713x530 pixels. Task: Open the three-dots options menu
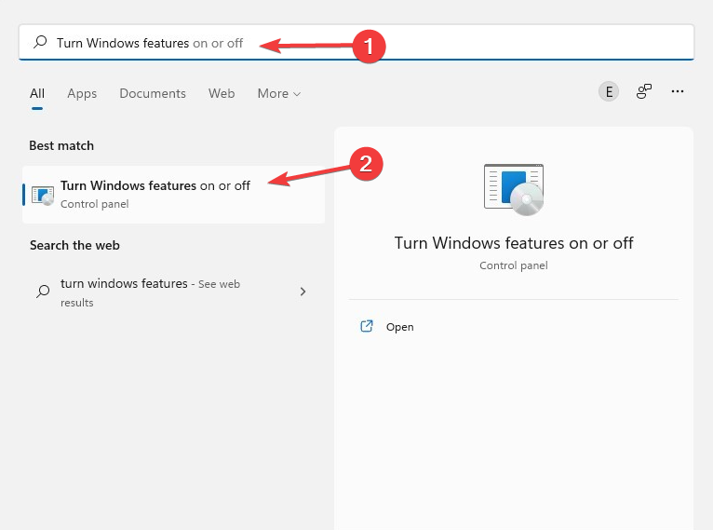(677, 91)
